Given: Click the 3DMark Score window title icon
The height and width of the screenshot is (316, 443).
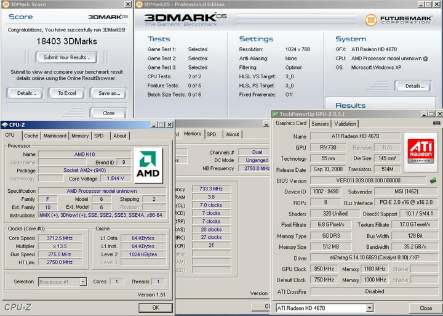Looking at the screenshot, I should [5, 4].
